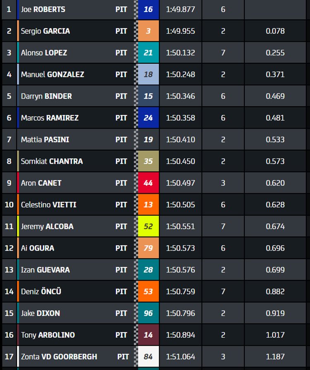Screen dimensions: 310x370
Task: Click Jake DIXON's lap time 1:50.796
Action: click(x=181, y=313)
